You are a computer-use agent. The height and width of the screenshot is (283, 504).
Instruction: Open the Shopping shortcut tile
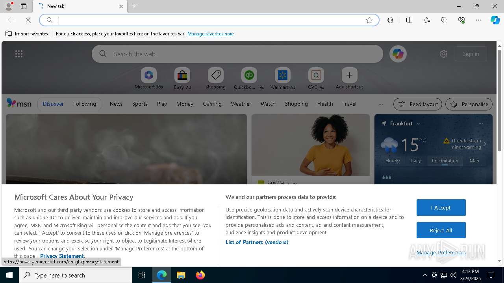point(215,78)
